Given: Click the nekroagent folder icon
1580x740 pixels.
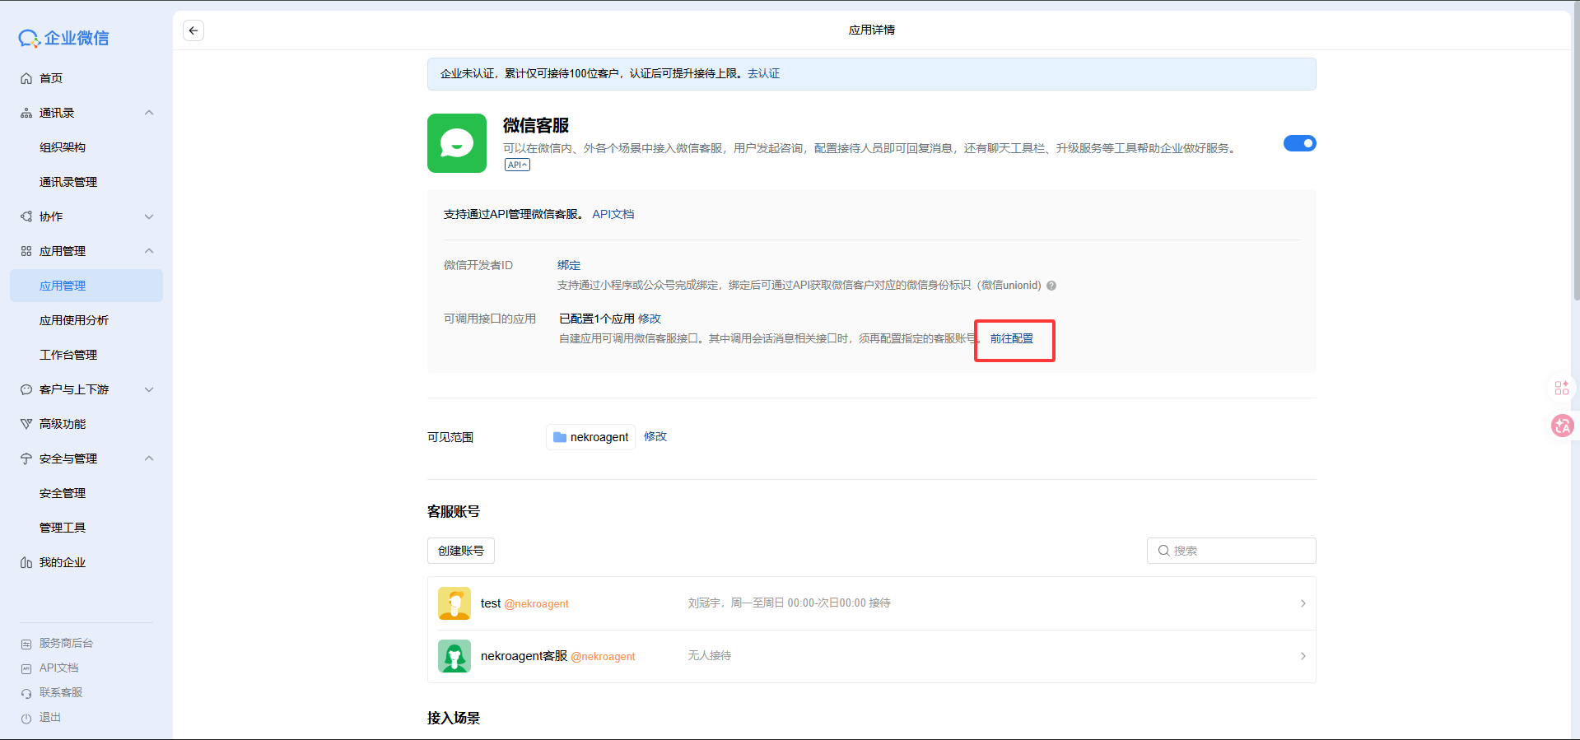Looking at the screenshot, I should [x=560, y=437].
